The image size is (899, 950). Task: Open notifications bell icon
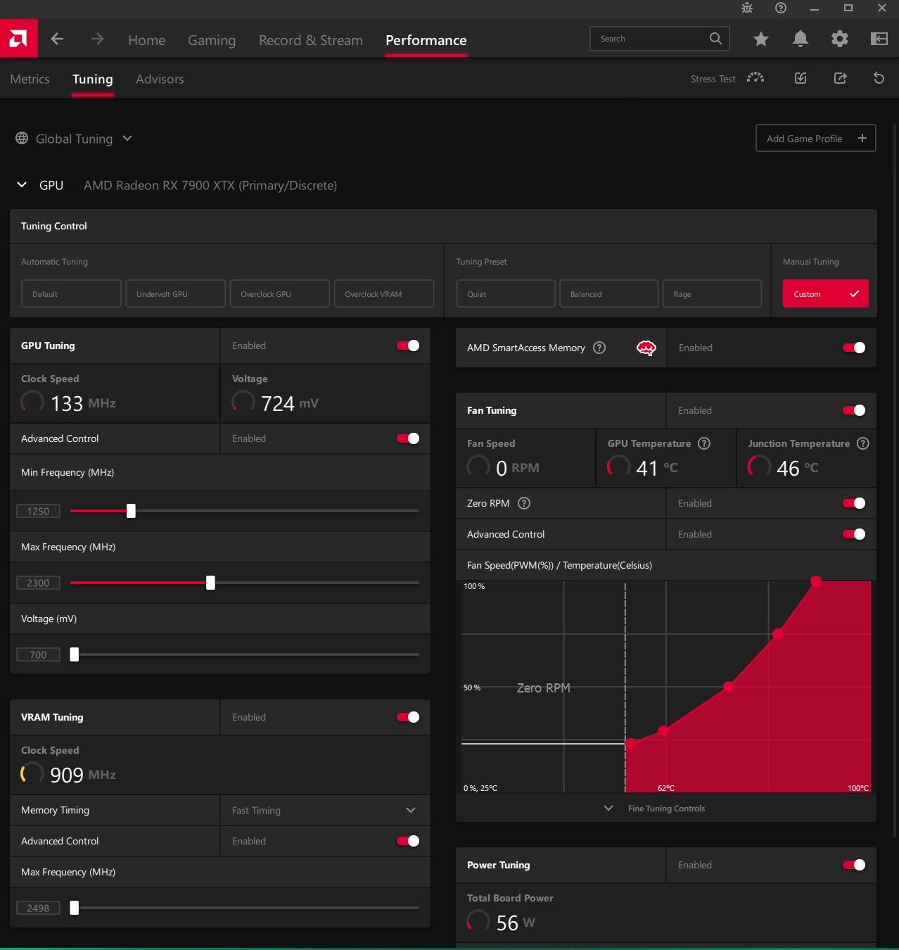pos(800,39)
